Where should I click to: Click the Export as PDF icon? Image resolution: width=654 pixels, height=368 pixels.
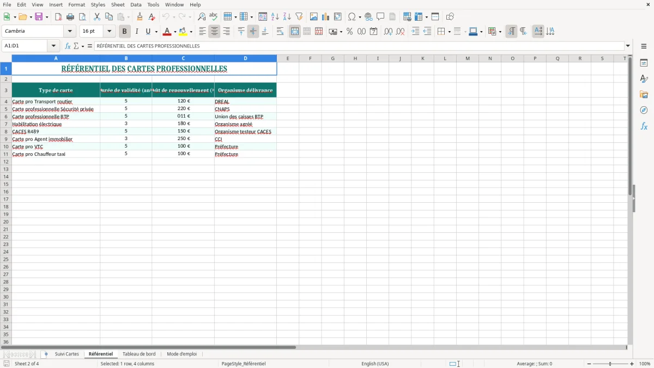(58, 17)
